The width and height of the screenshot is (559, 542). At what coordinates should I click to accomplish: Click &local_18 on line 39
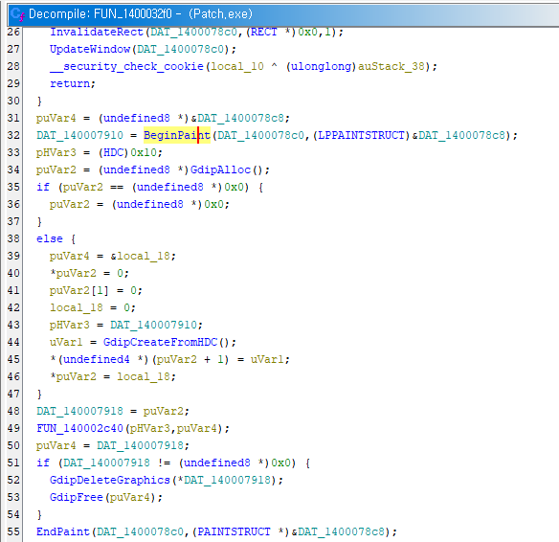(x=141, y=256)
